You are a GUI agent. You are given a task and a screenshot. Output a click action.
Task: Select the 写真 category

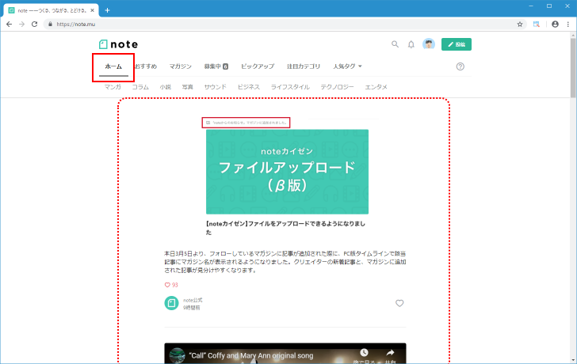[x=188, y=87]
